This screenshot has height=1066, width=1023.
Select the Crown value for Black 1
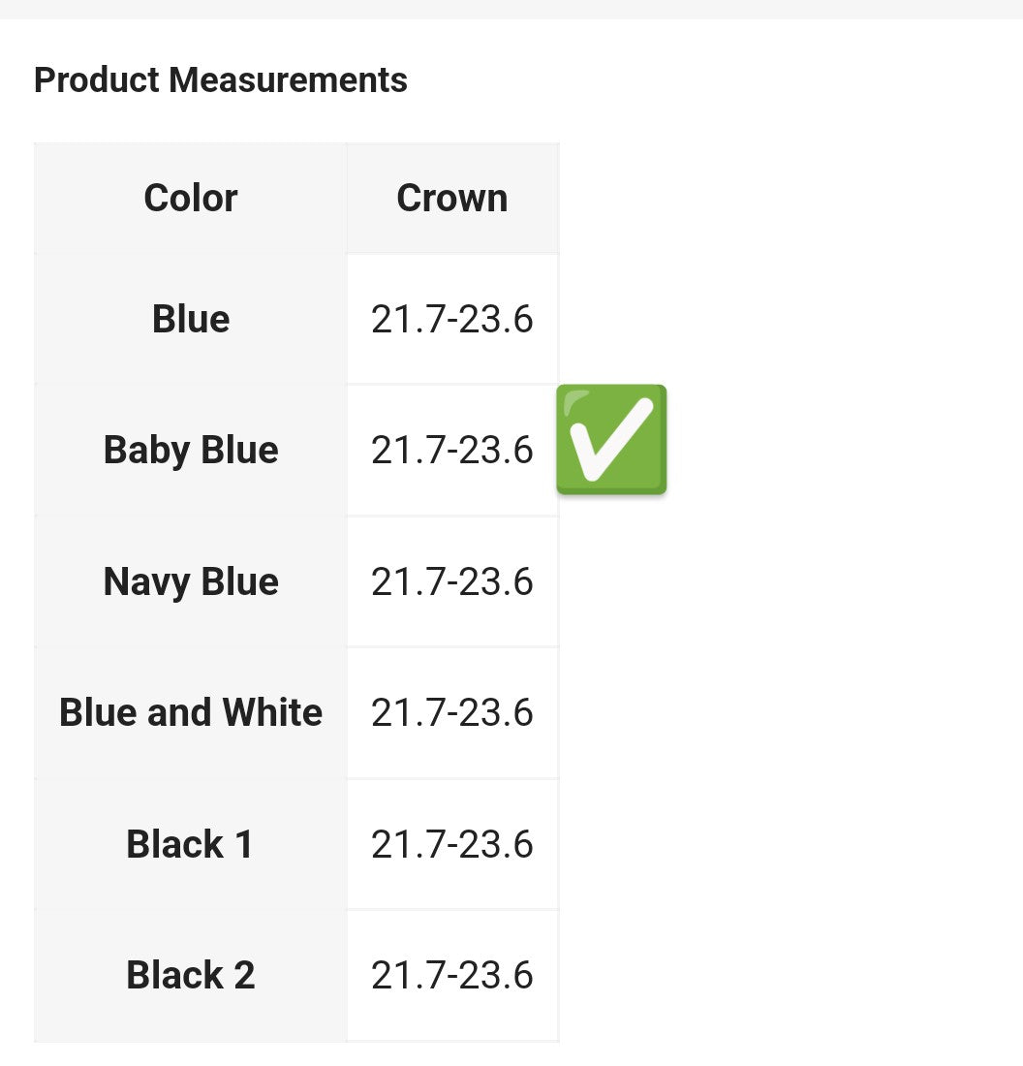[x=452, y=844]
